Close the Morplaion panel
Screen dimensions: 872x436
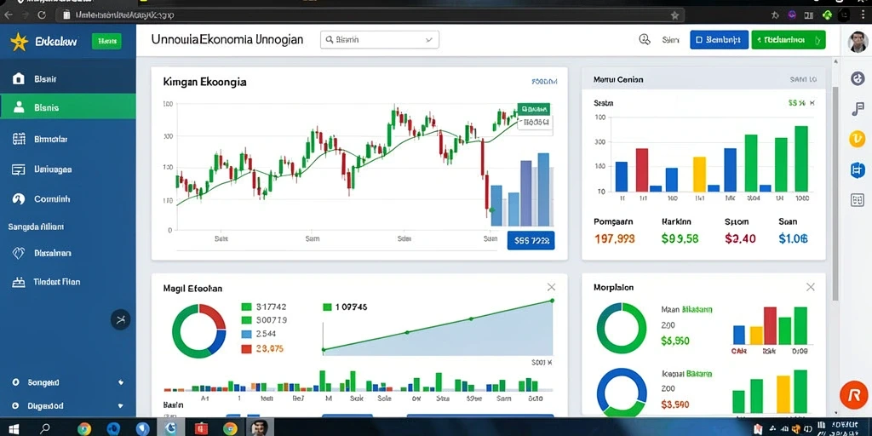point(811,287)
